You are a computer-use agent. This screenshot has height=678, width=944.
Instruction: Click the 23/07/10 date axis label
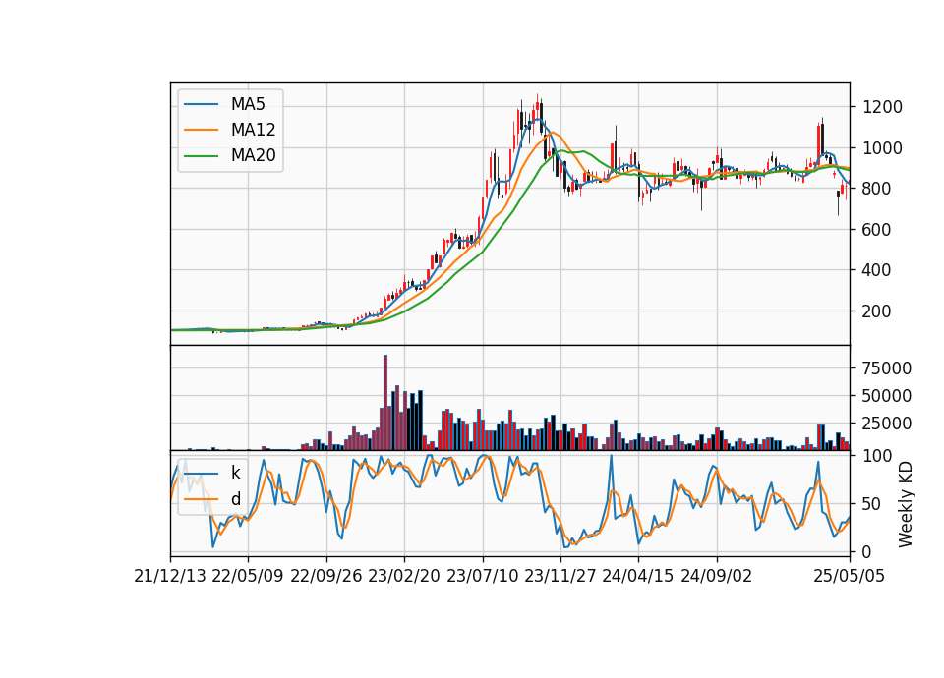click(x=482, y=576)
